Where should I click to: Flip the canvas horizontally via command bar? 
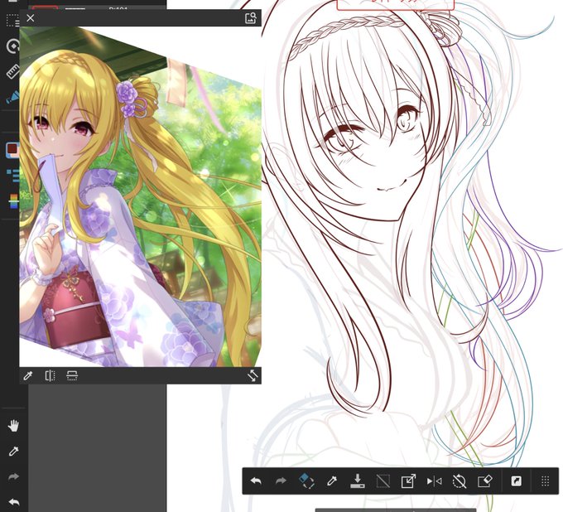coord(434,481)
